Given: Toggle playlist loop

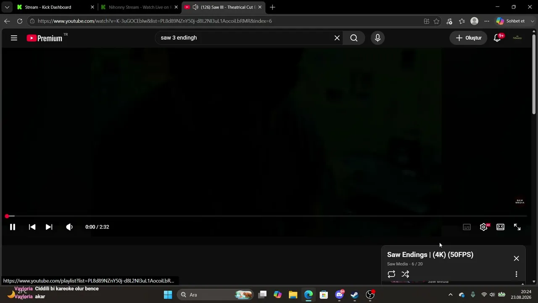Looking at the screenshot, I should click(x=391, y=274).
